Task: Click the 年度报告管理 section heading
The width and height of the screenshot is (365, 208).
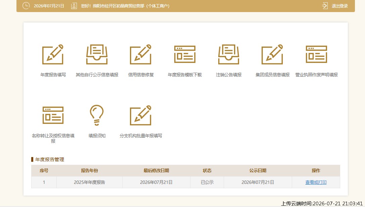Action: coord(50,159)
